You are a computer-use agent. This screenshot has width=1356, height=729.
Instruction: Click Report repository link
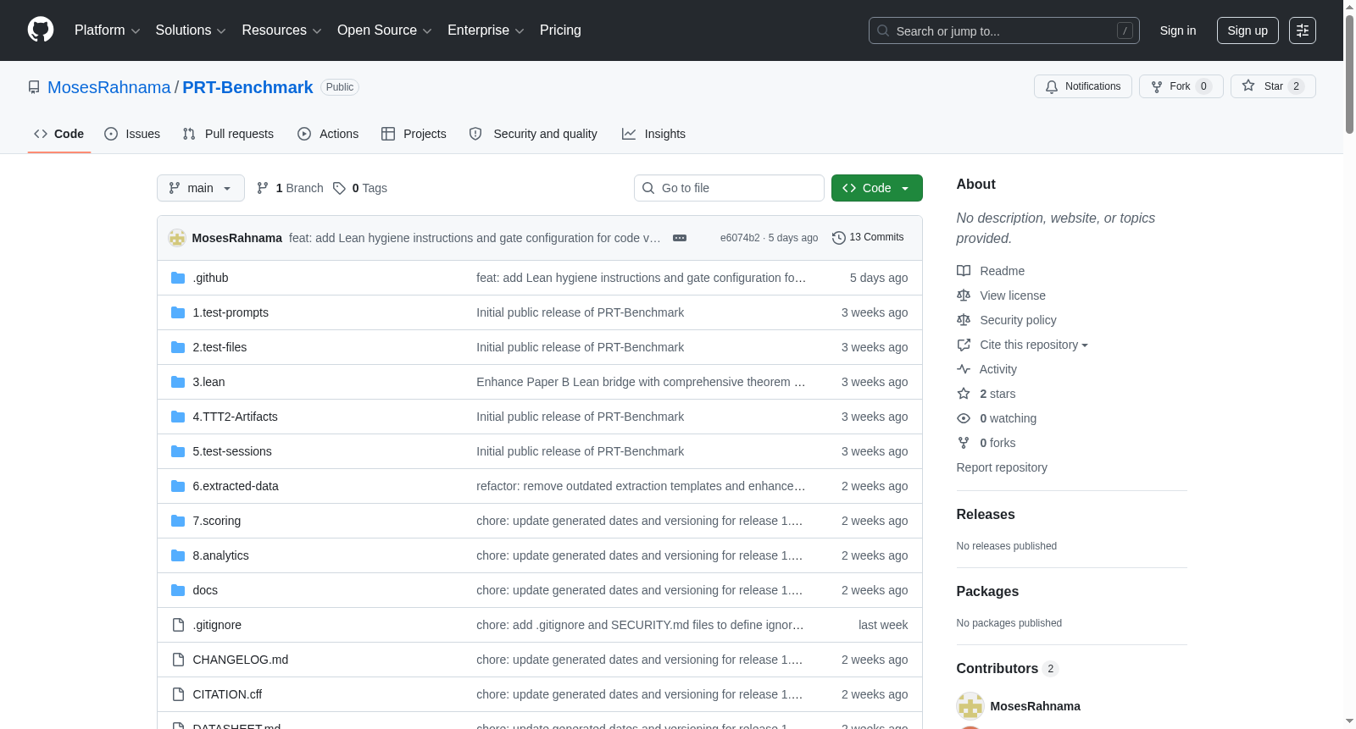tap(1002, 467)
